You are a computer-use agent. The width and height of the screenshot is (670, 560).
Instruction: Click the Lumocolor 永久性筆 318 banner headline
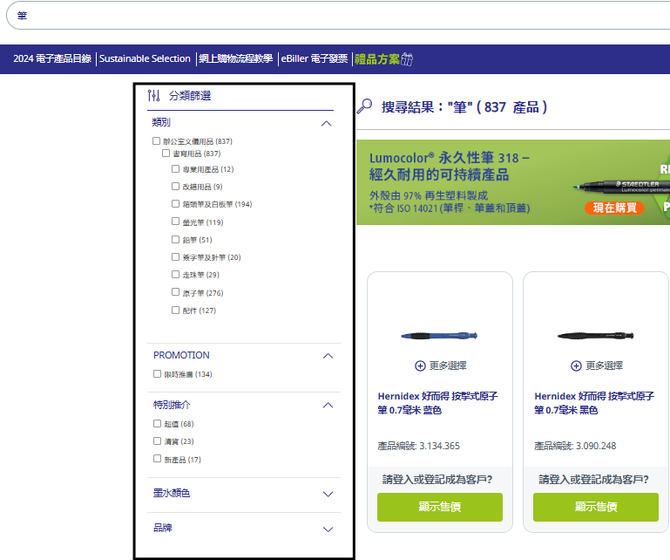pos(450,166)
